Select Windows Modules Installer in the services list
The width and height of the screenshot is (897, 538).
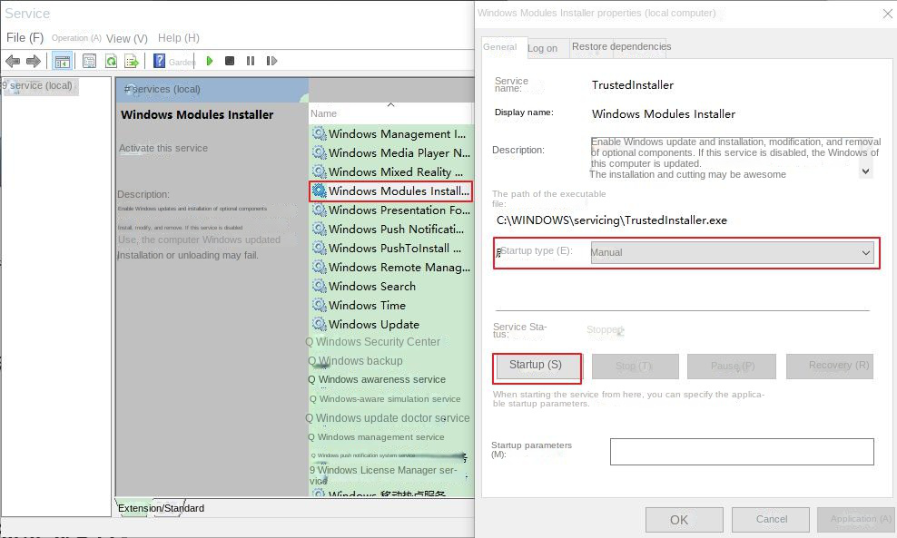coord(392,191)
